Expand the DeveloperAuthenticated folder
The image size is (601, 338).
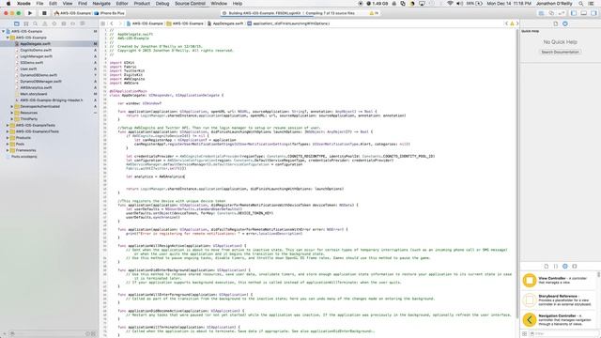tap(12, 106)
